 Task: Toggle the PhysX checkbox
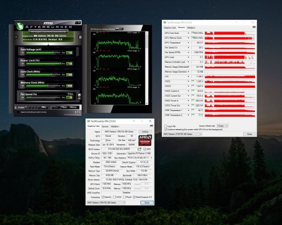(x=124, y=197)
